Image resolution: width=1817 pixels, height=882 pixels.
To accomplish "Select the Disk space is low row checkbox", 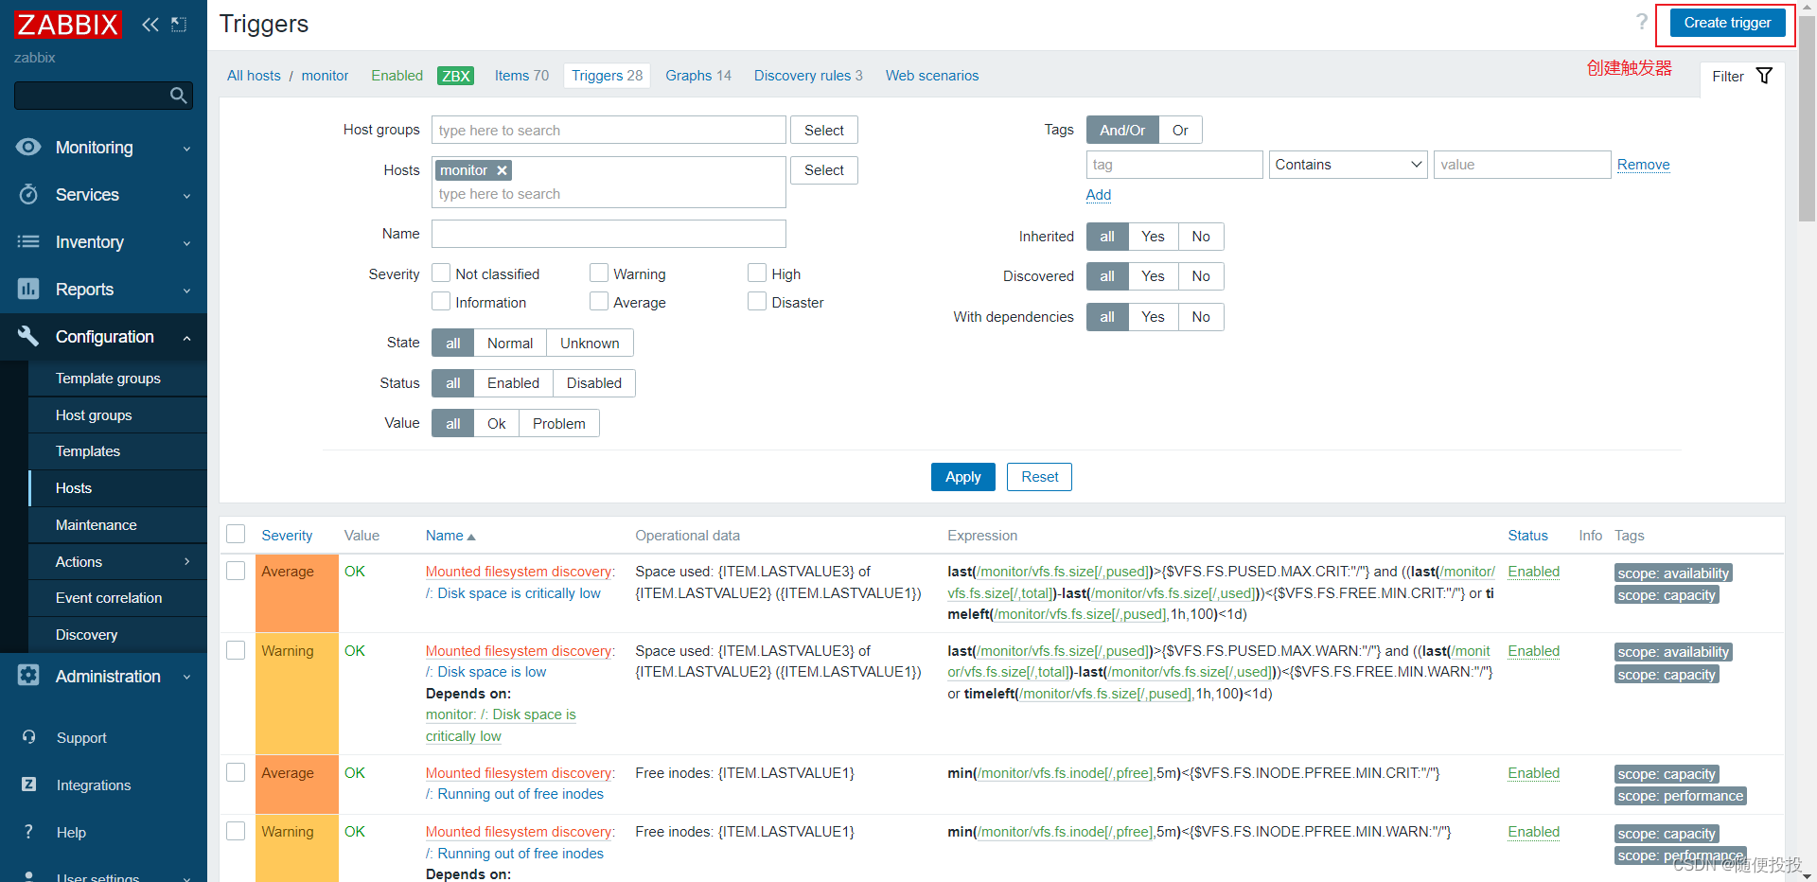I will pos(236,650).
